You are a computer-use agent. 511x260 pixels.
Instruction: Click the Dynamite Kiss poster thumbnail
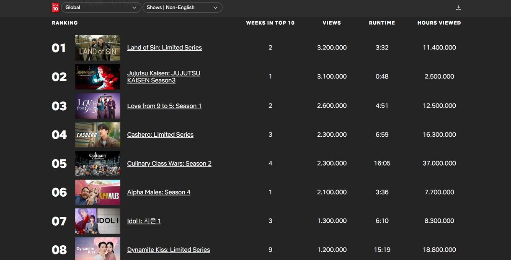click(x=98, y=249)
